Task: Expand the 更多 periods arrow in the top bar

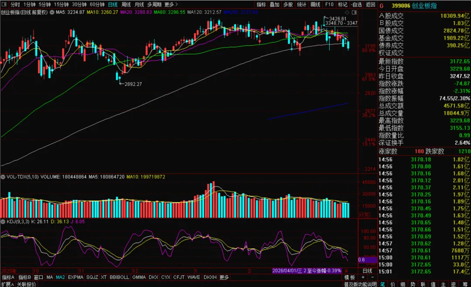Action: (x=171, y=4)
